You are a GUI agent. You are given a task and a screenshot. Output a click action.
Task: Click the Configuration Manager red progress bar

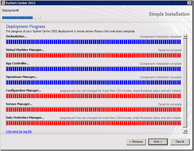click(93, 96)
